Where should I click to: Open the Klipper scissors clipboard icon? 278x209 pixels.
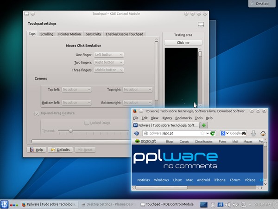click(213, 204)
